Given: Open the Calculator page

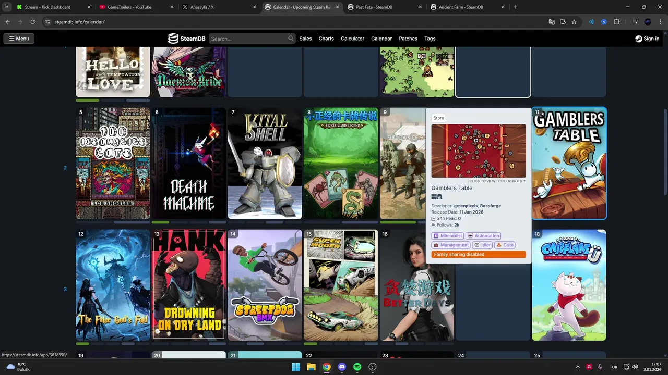Looking at the screenshot, I should point(352,39).
